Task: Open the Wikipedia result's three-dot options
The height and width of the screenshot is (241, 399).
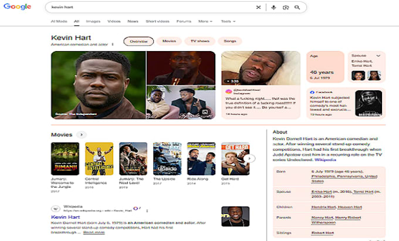Action: coord(147,211)
